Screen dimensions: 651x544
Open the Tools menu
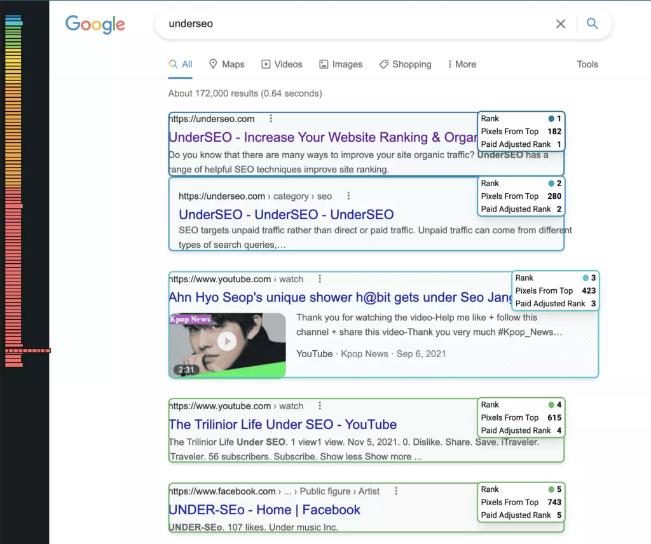[587, 64]
